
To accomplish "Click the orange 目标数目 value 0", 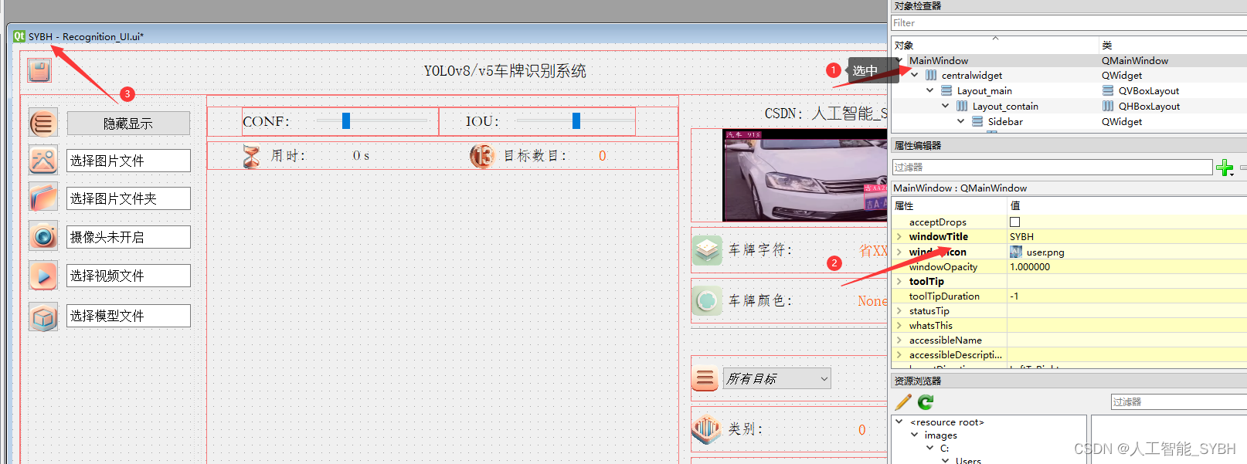I will click(603, 156).
